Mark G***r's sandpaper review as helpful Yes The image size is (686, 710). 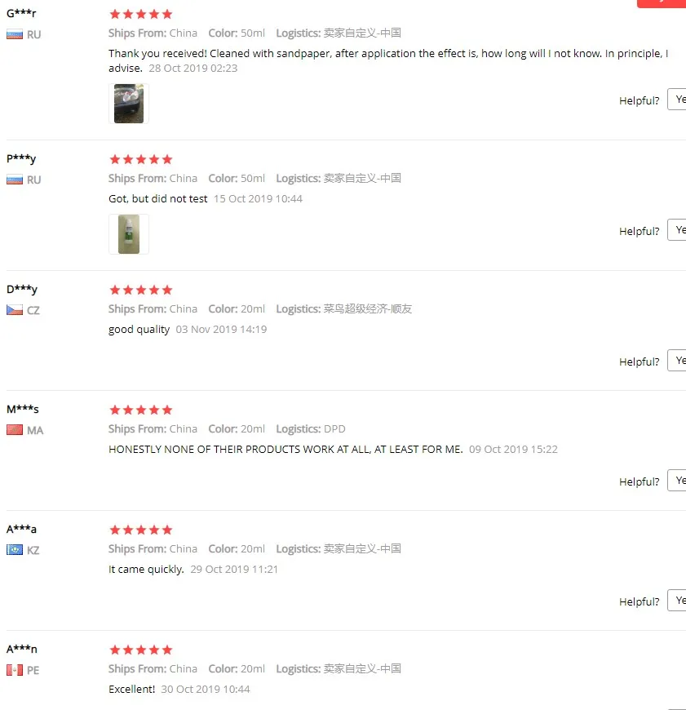677,100
